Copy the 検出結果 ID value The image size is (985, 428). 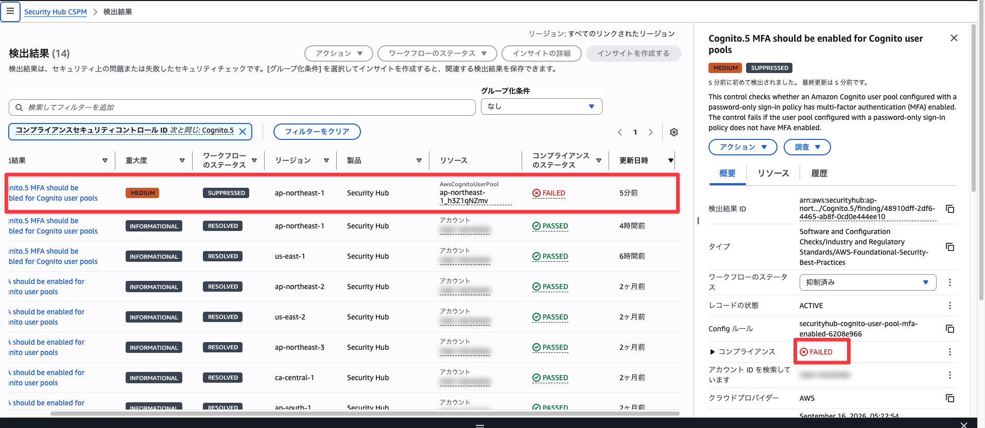pos(950,209)
